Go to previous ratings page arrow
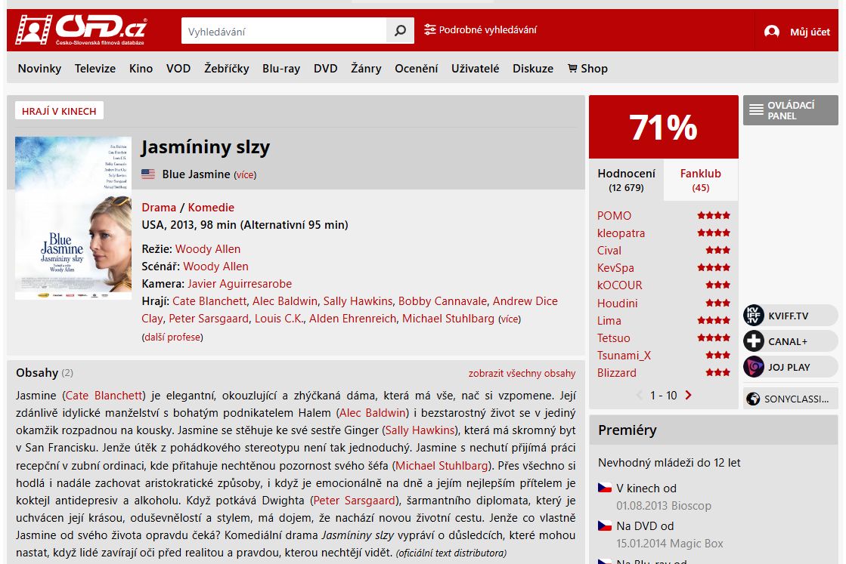The height and width of the screenshot is (564, 846). pyautogui.click(x=640, y=395)
